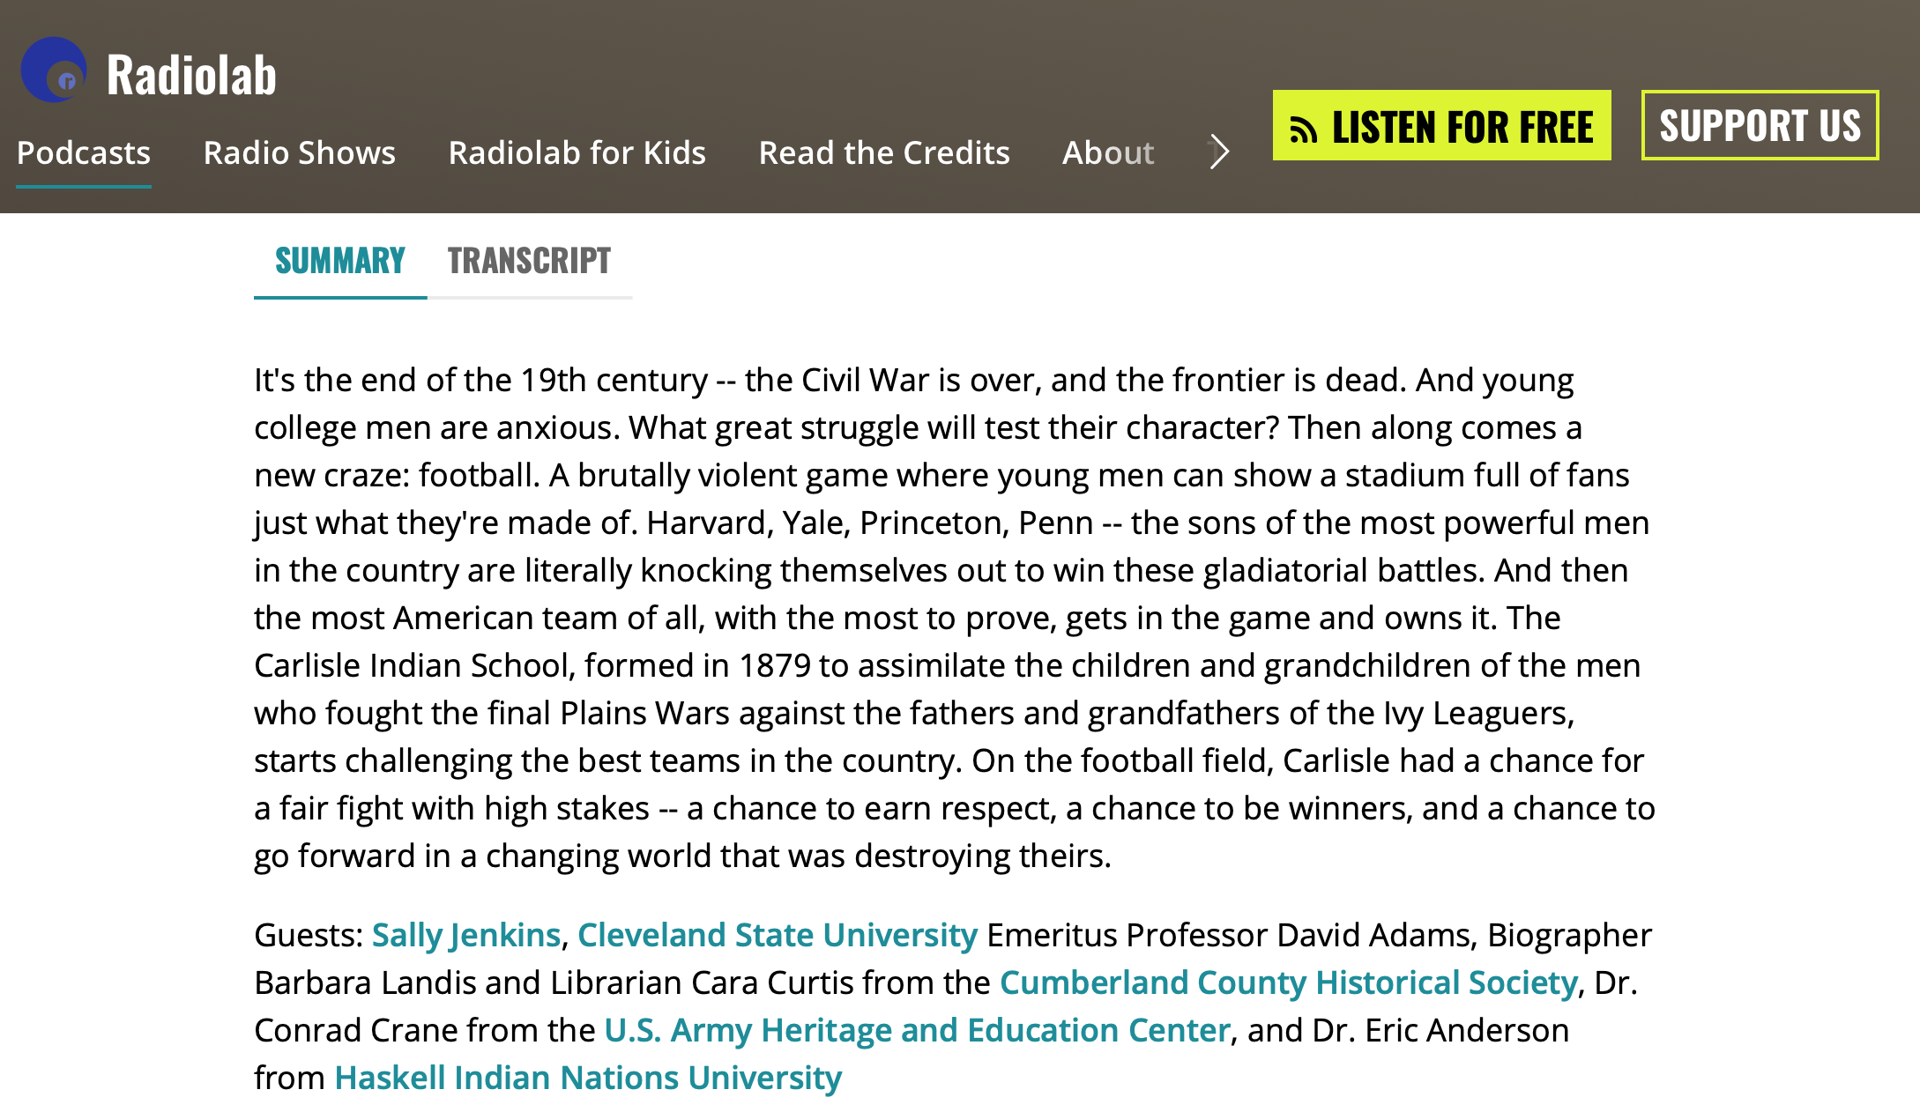Click the Guests label text
1920x1112 pixels.
coord(308,935)
